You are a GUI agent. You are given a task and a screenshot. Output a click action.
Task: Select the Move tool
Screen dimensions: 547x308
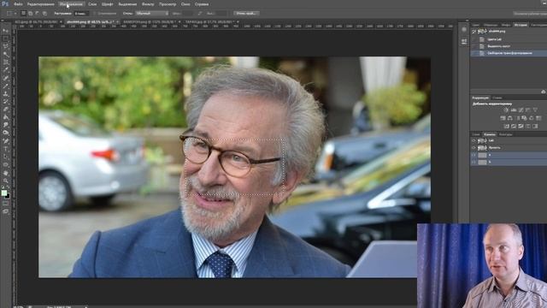pos(6,31)
